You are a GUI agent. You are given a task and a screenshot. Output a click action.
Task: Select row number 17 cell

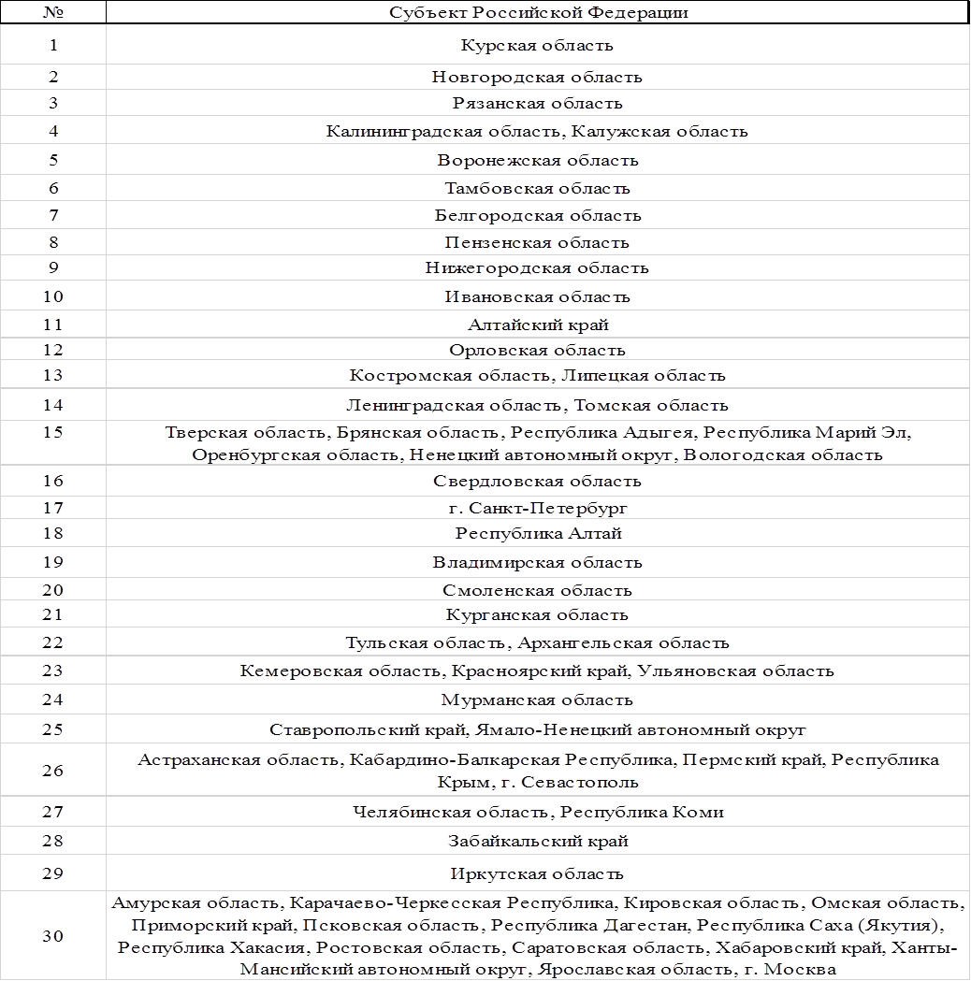[x=53, y=508]
